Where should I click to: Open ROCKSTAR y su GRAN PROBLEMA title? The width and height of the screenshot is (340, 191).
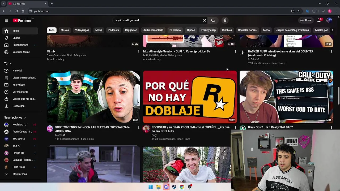[x=190, y=129]
